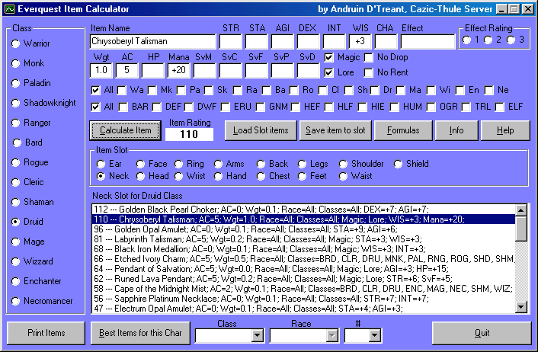Click Best Items for this Char
The width and height of the screenshot is (538, 352).
(x=140, y=333)
